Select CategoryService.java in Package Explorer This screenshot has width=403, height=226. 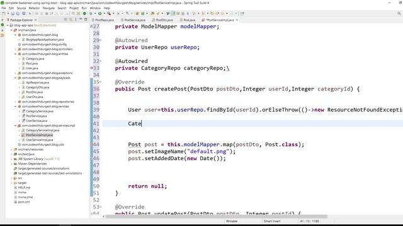(40, 111)
